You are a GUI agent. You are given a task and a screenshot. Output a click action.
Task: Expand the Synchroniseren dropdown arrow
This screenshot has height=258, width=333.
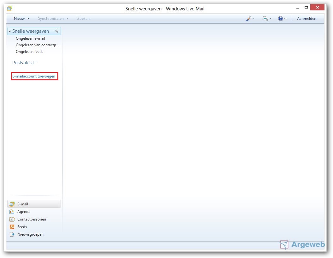coord(67,19)
